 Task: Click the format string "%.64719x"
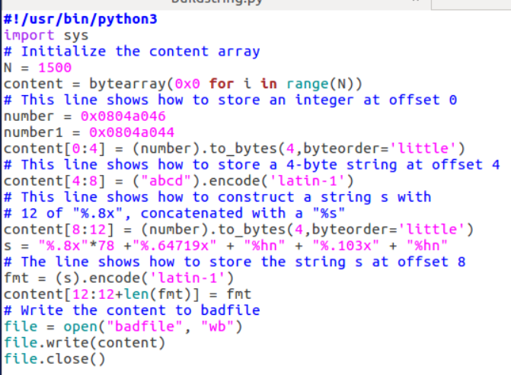click(174, 246)
